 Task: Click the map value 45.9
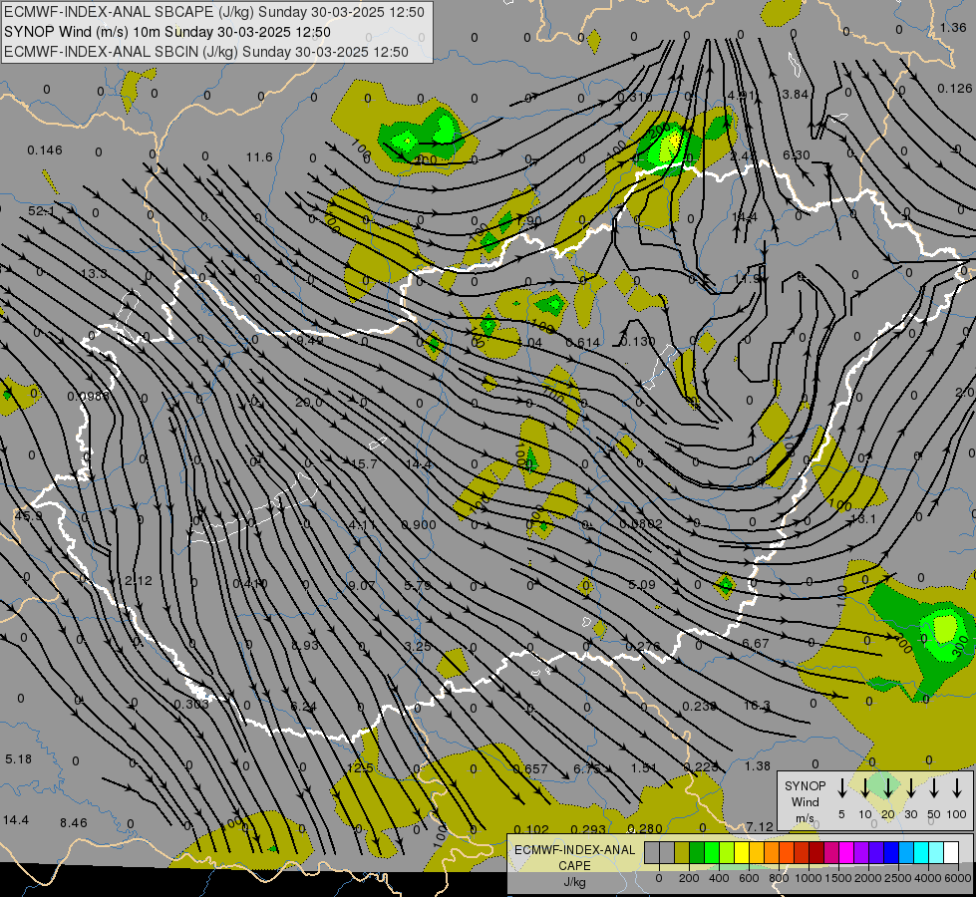click(29, 516)
